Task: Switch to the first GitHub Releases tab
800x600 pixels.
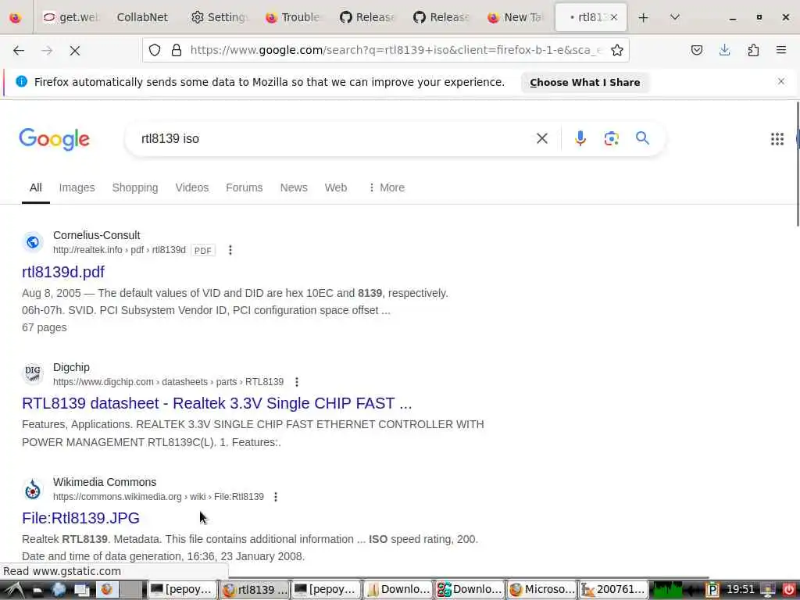Action: tap(367, 17)
